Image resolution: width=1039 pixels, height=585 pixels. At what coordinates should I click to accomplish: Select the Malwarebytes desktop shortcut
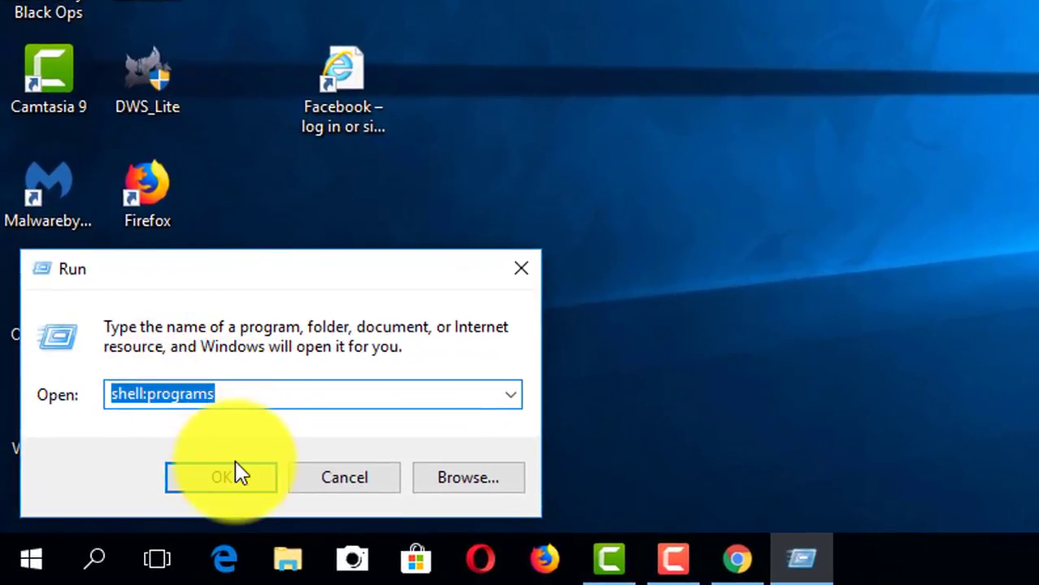coord(48,187)
